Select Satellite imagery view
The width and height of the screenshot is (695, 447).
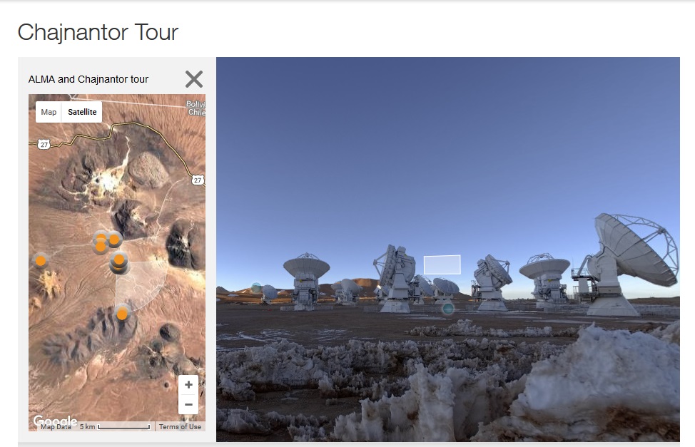coord(82,112)
